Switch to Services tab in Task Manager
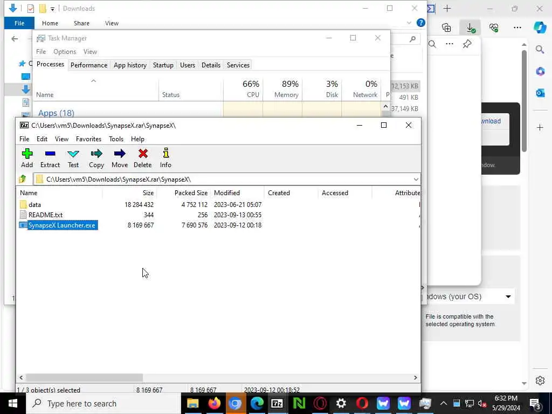 point(238,65)
